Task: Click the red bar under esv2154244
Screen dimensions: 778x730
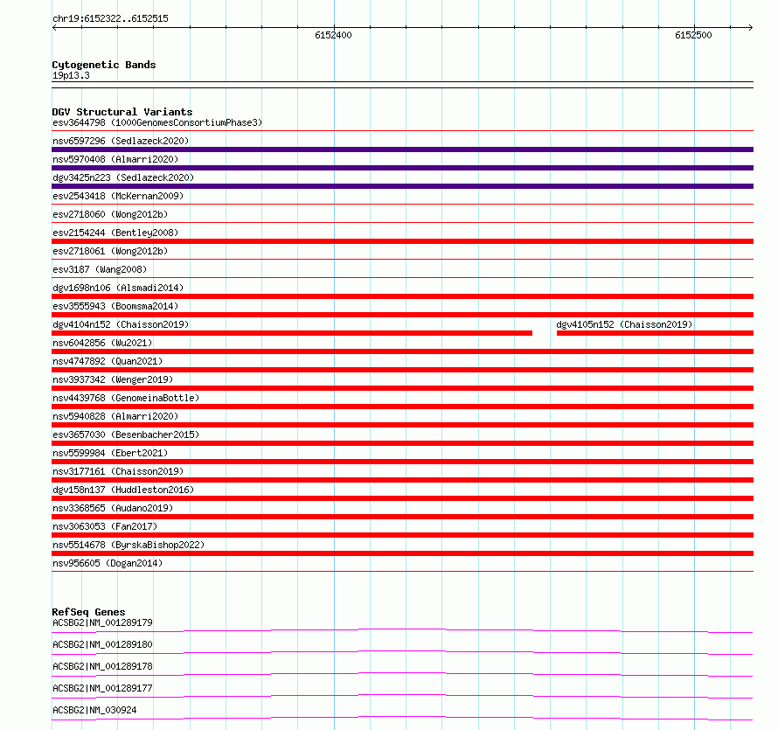Action: point(402,241)
